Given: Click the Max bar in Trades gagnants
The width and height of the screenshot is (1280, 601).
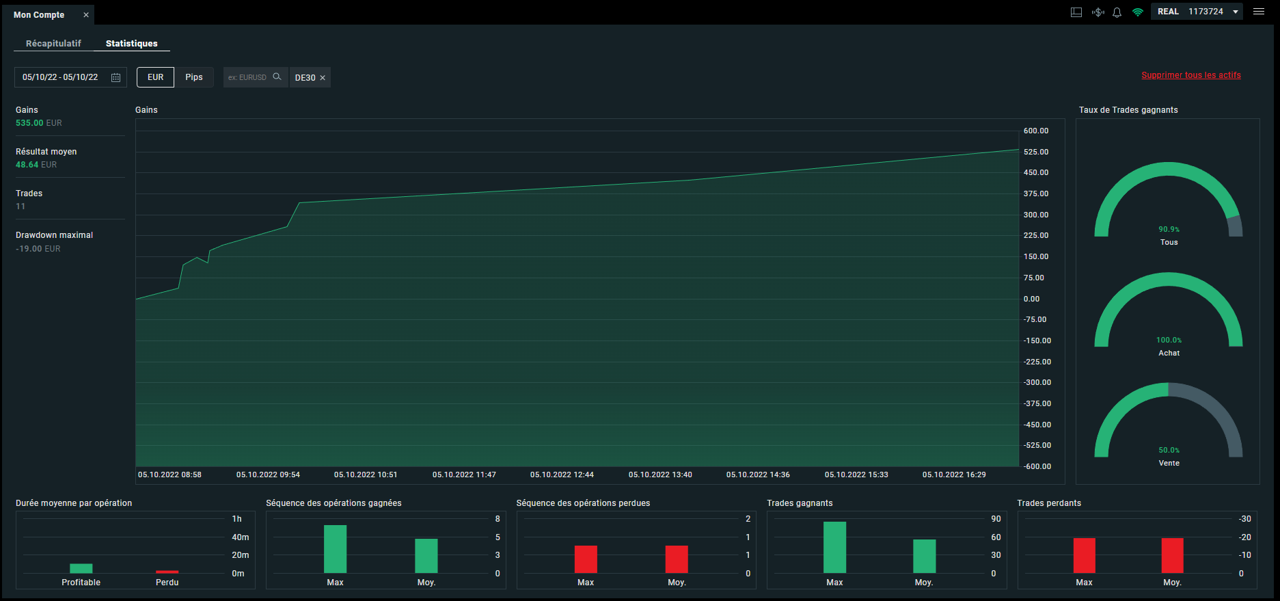Looking at the screenshot, I should (x=834, y=547).
